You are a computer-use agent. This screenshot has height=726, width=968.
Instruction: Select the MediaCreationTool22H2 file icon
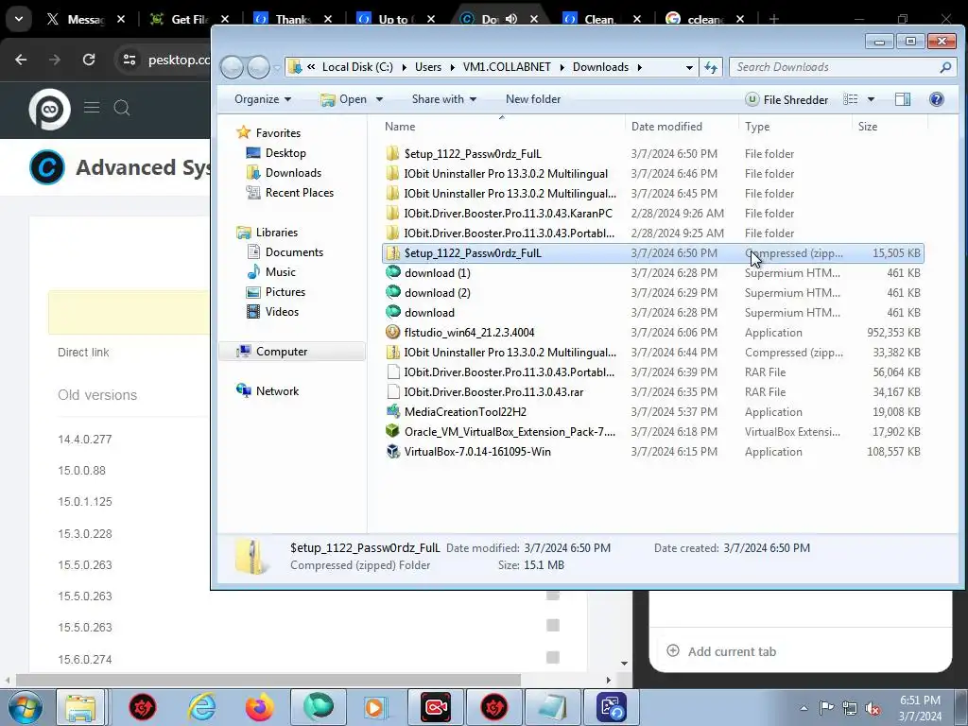(x=392, y=411)
